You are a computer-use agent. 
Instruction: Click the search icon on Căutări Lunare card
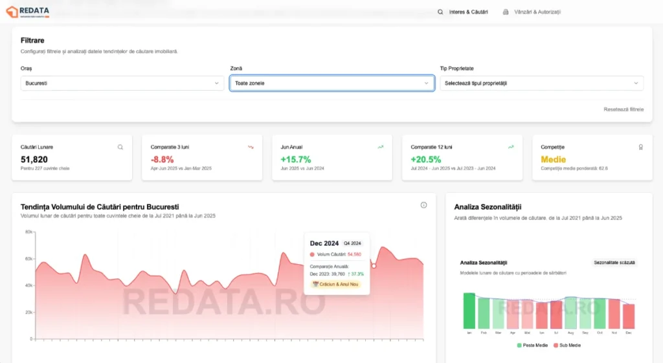(x=120, y=147)
